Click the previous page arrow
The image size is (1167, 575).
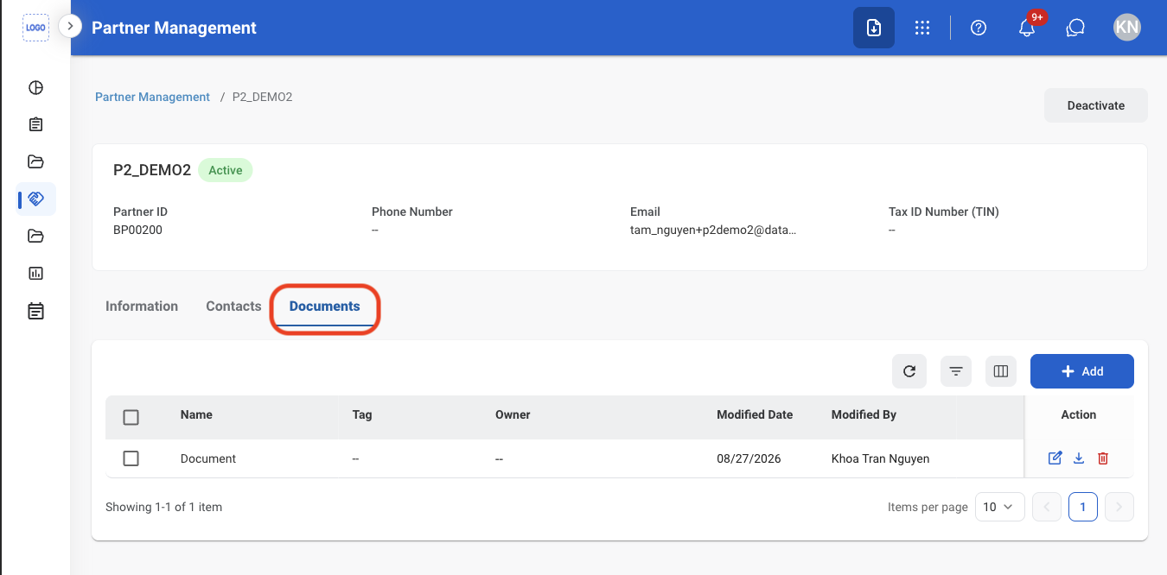[1047, 507]
